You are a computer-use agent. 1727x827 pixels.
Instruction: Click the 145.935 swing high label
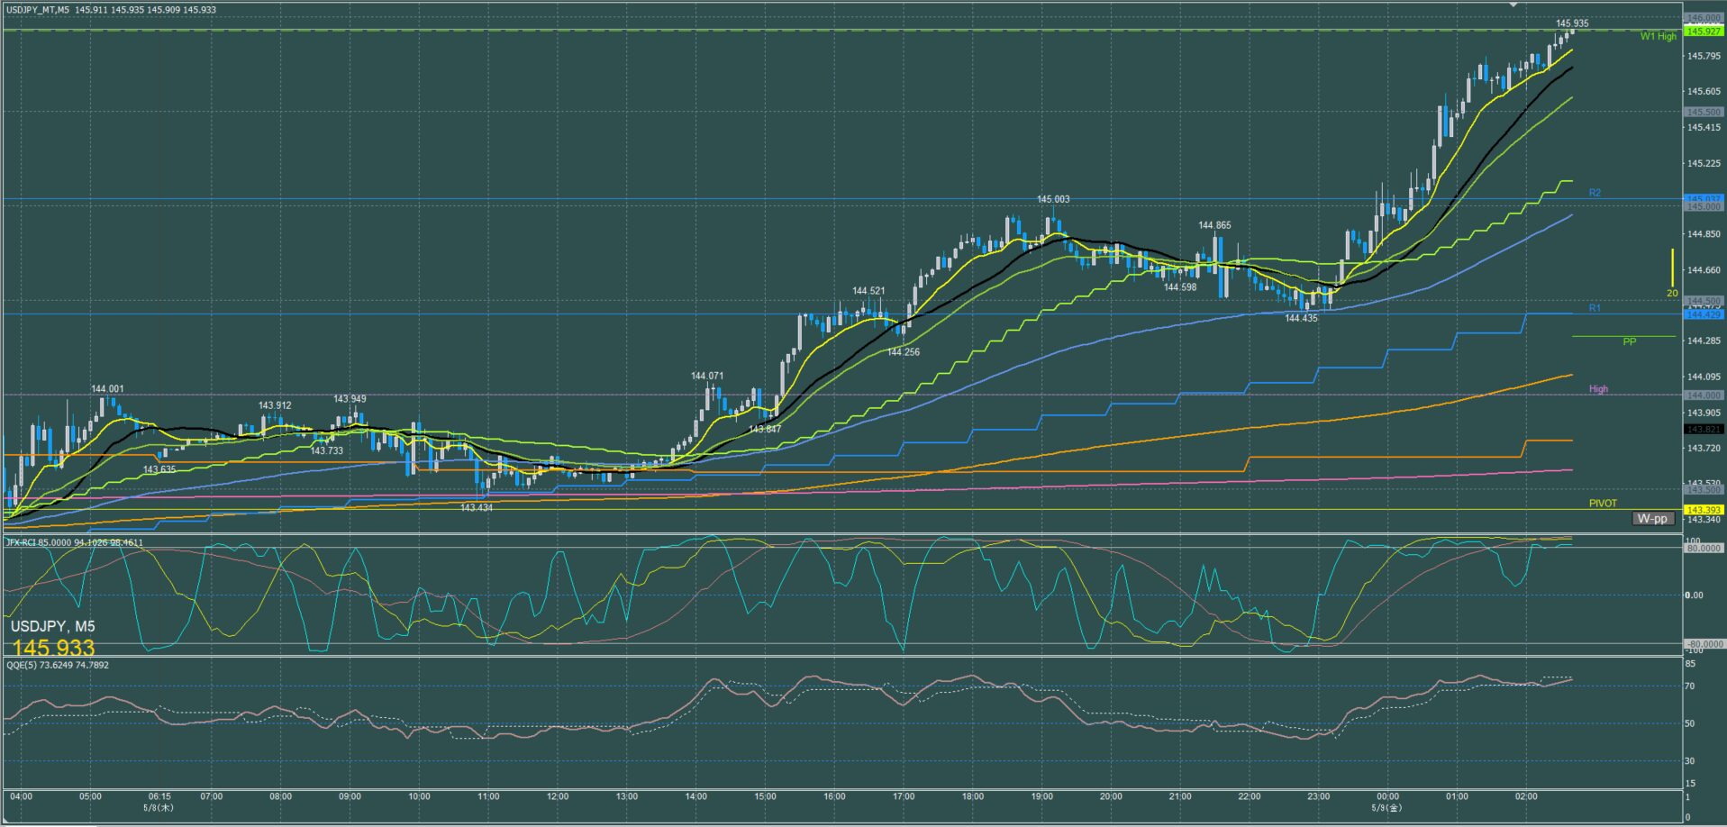click(x=1572, y=23)
